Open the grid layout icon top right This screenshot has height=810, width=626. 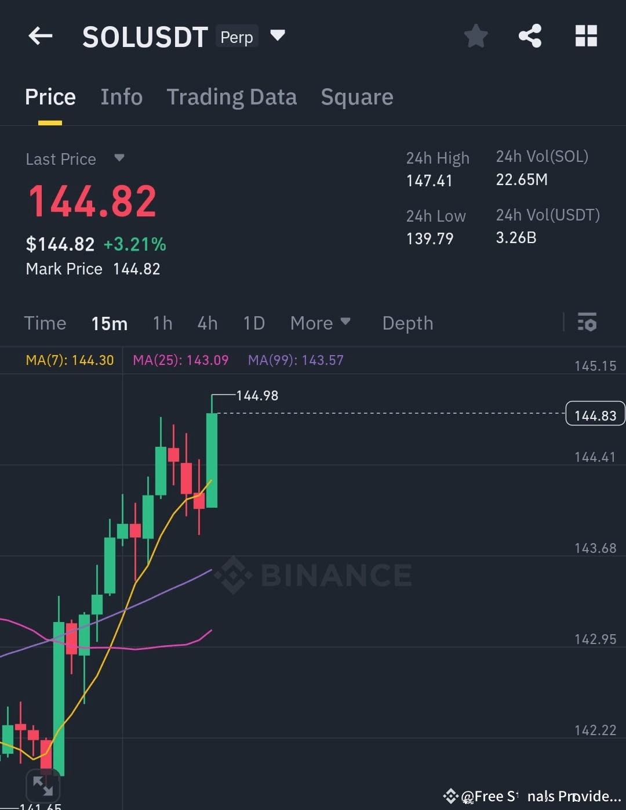tap(585, 35)
